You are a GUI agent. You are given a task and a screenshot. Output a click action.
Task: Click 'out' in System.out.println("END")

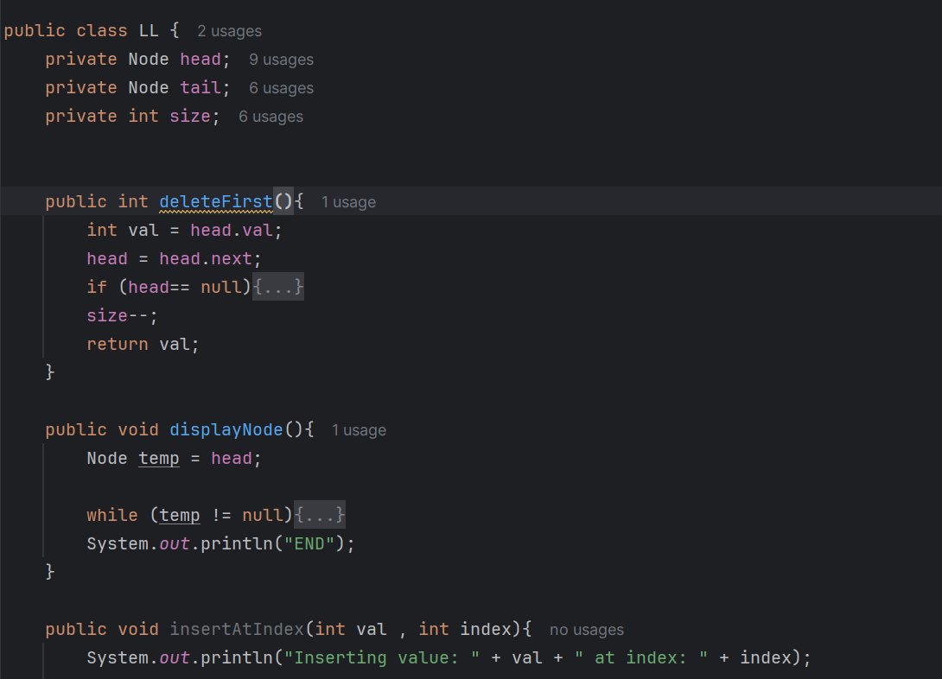pyautogui.click(x=175, y=544)
